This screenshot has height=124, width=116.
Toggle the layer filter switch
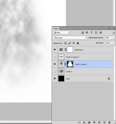click(x=114, y=33)
